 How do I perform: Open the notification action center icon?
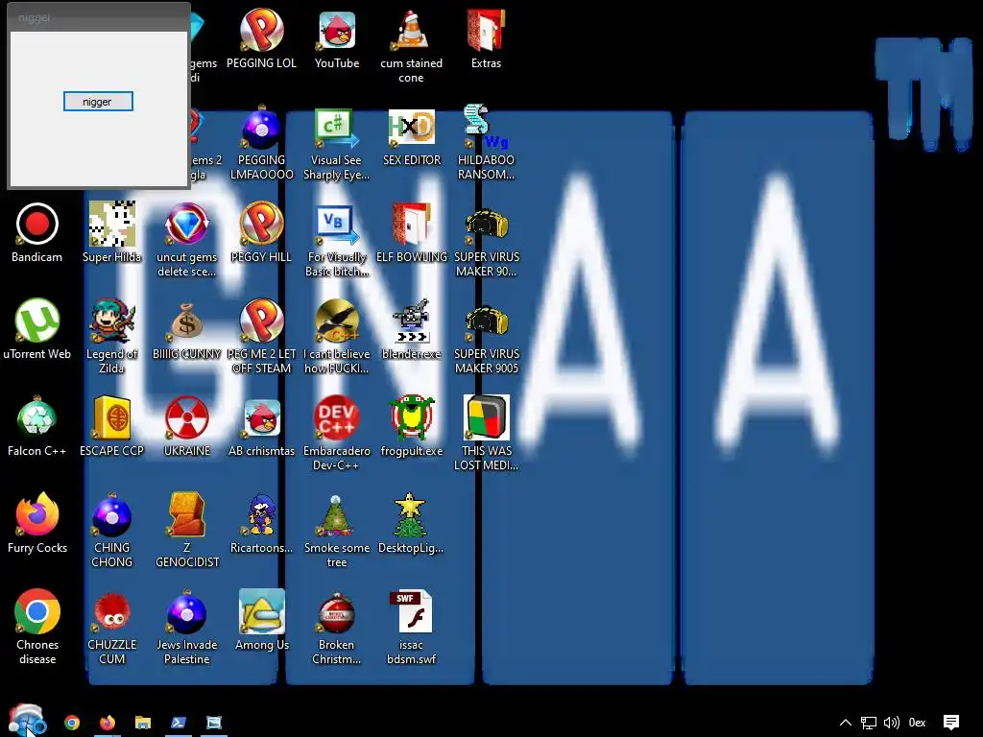tap(951, 723)
